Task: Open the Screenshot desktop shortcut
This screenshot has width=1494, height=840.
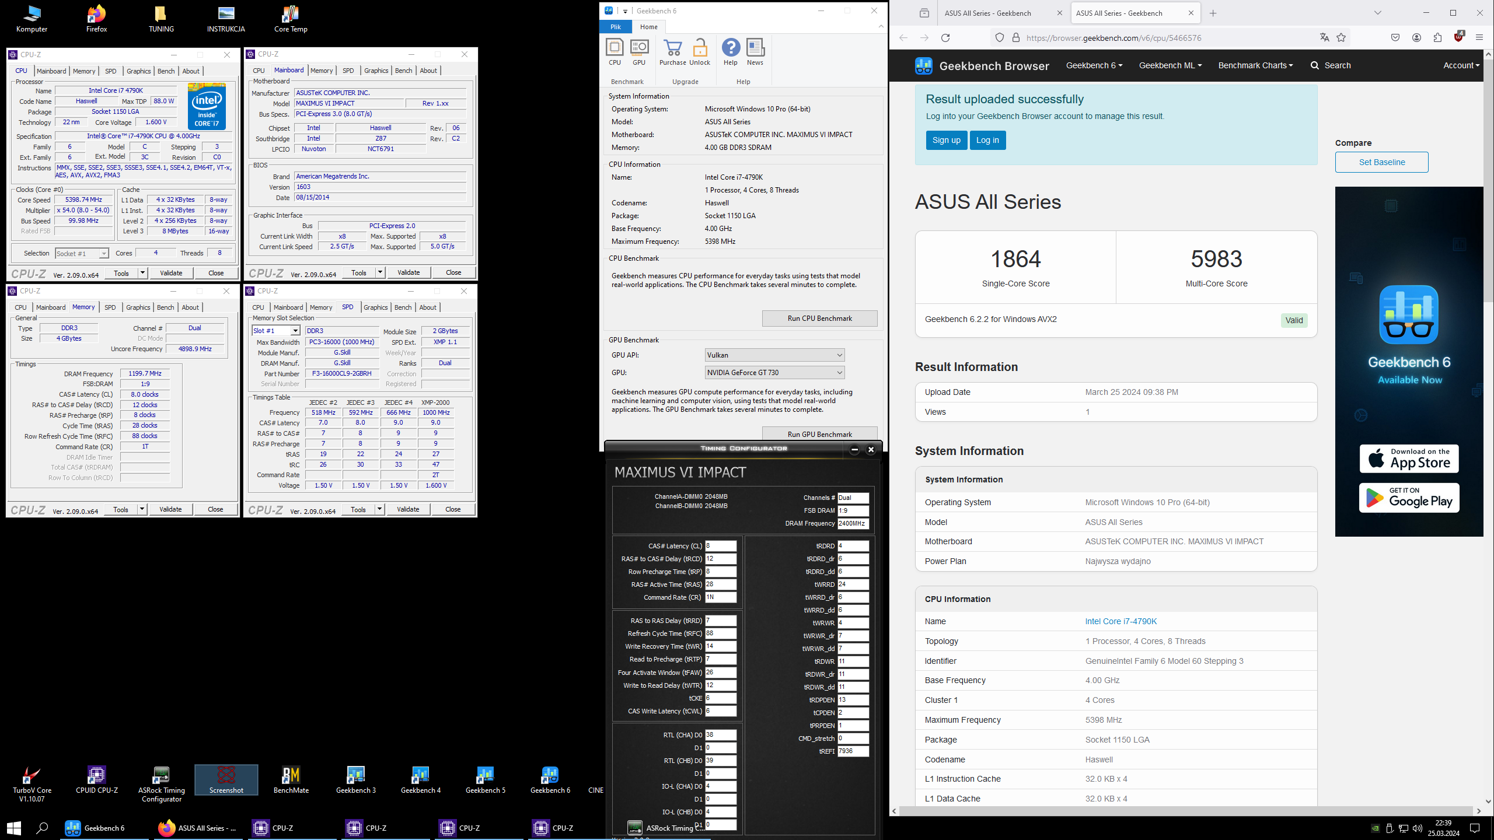Action: [x=226, y=780]
